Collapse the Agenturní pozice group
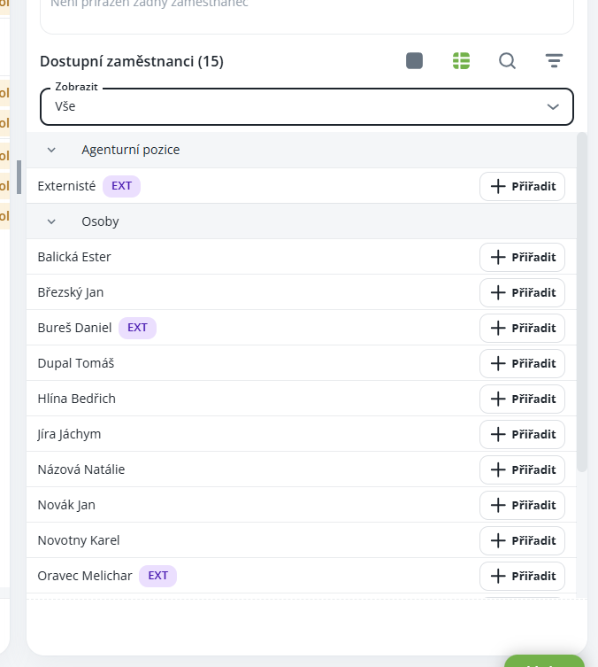The width and height of the screenshot is (598, 667). [x=51, y=151]
